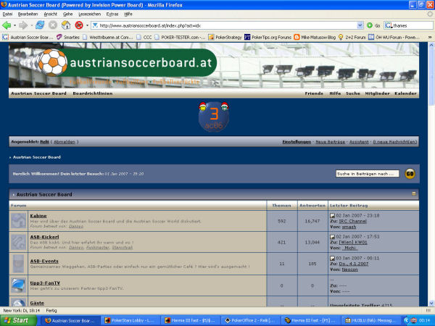The height and width of the screenshot is (326, 435).
Task: Open the Home page icon
Action: pyautogui.click(x=66, y=25)
